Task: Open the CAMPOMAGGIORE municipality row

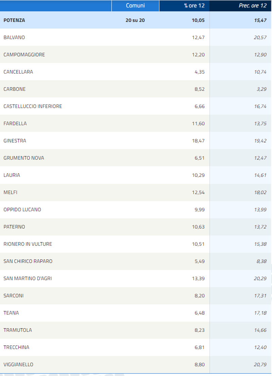Action: [136, 55]
